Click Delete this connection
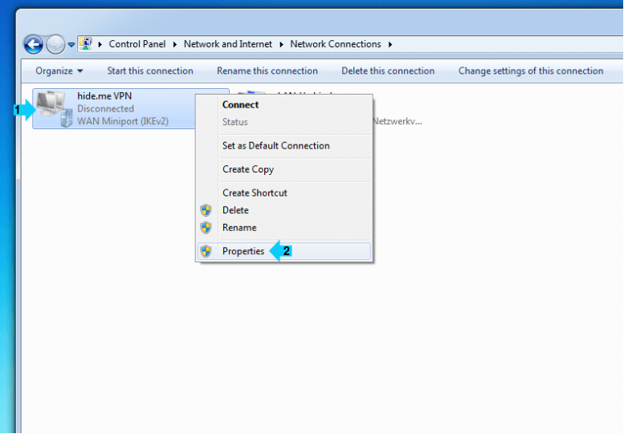The height and width of the screenshot is (434, 624). [388, 71]
